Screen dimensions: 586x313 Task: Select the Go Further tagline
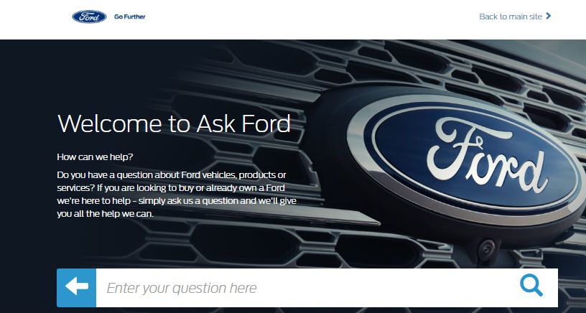pyautogui.click(x=130, y=17)
